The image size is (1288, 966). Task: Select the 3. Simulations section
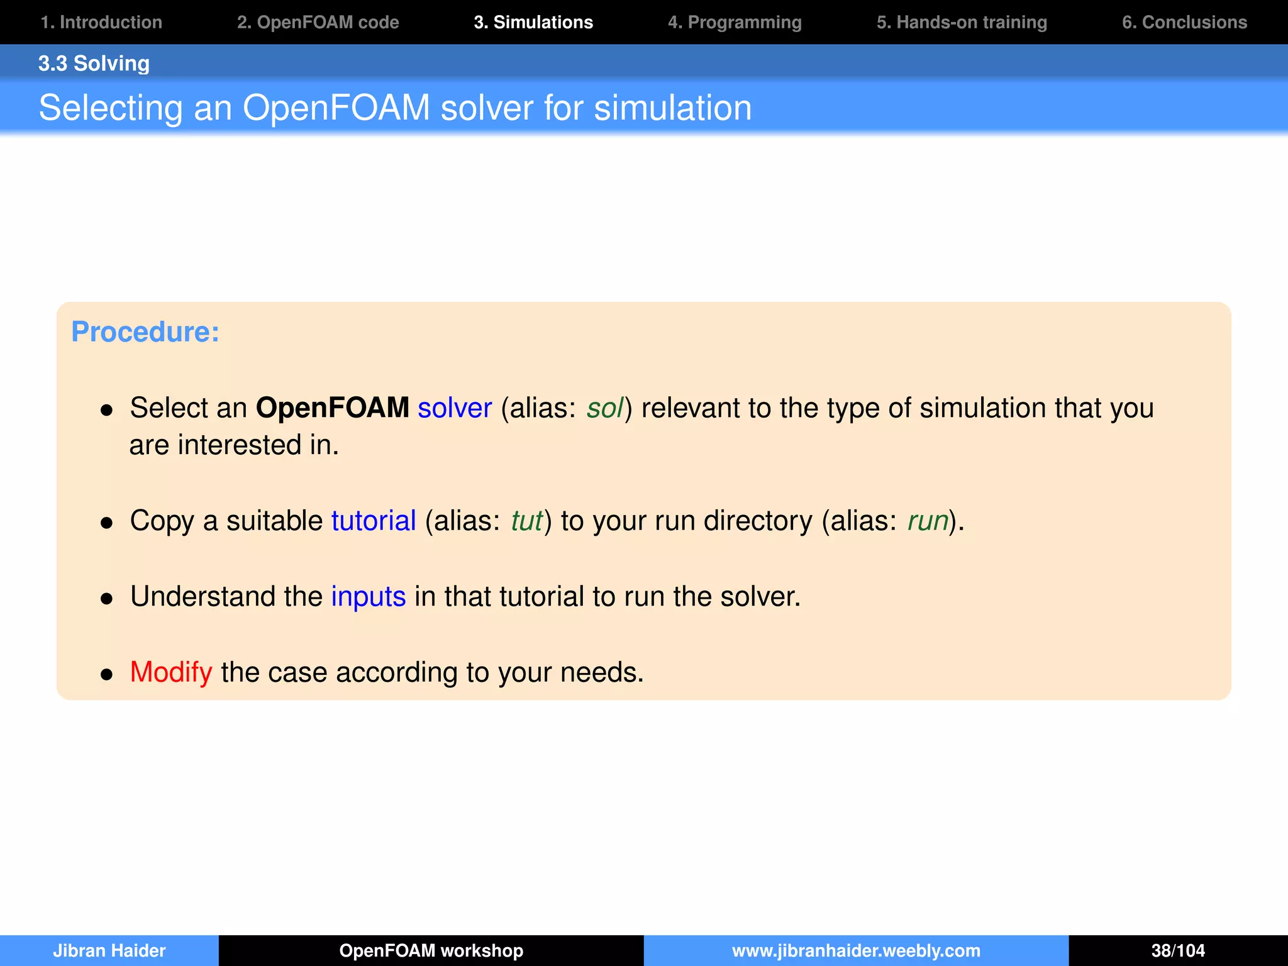(x=533, y=23)
